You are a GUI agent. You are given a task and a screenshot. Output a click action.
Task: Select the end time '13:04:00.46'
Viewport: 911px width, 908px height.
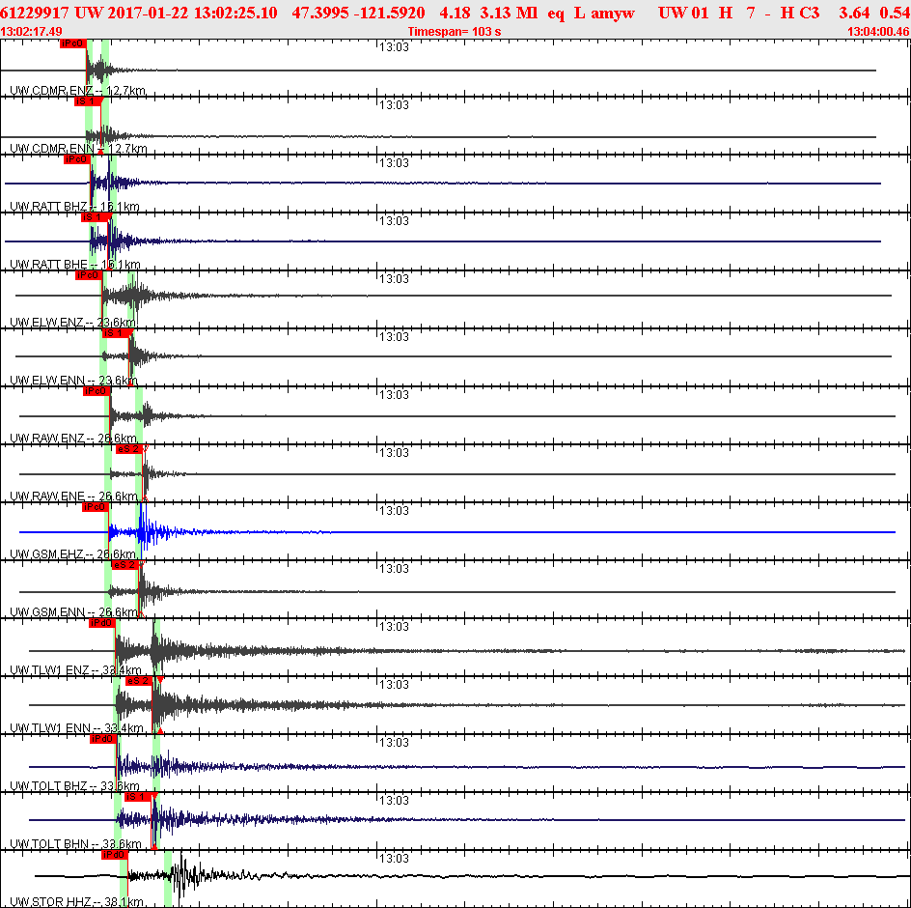pos(878,32)
